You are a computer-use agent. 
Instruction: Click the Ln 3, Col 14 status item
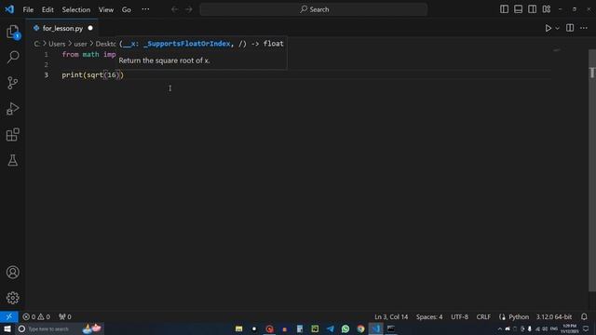click(391, 316)
